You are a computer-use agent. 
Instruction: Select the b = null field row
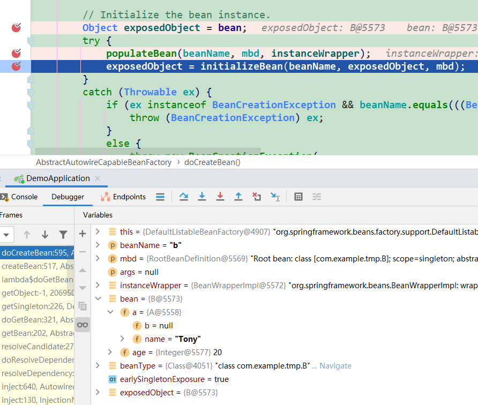tap(285, 326)
